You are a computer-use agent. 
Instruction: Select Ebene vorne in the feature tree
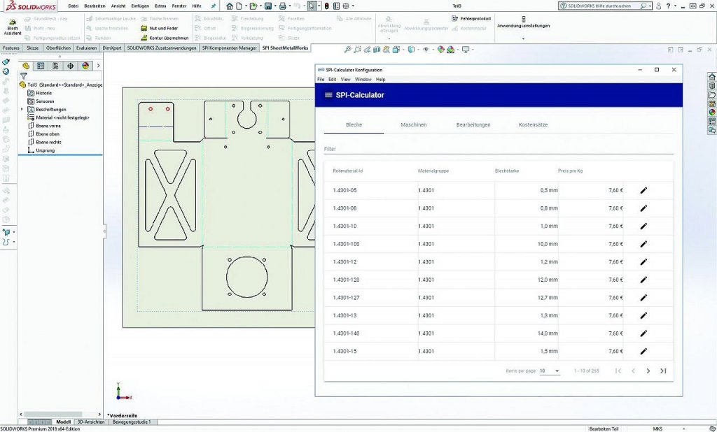(48, 126)
